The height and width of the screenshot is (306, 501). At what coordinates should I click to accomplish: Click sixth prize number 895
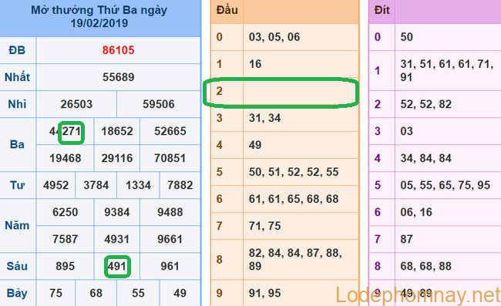click(66, 266)
